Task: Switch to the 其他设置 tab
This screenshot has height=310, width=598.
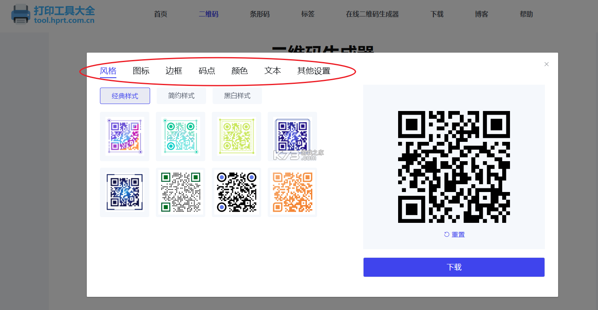Action: click(x=314, y=71)
